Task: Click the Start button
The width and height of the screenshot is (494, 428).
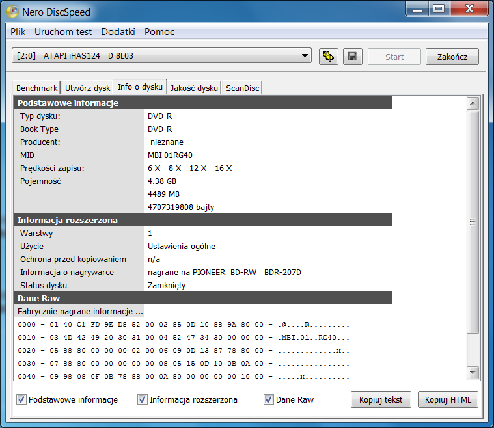Action: pyautogui.click(x=394, y=57)
